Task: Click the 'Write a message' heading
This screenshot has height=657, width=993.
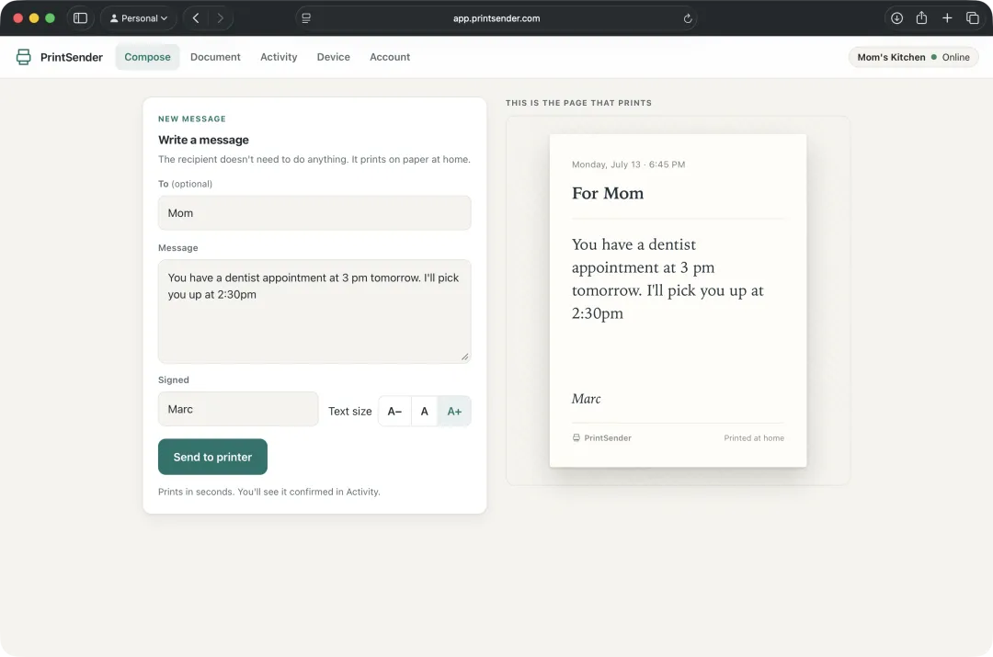Action: tap(203, 140)
